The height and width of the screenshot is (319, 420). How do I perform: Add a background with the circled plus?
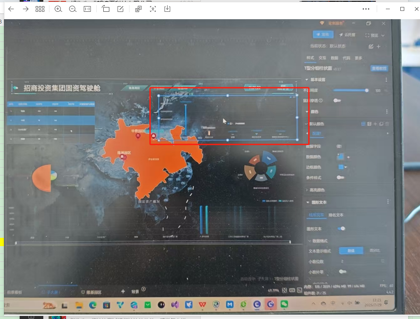point(143,289)
